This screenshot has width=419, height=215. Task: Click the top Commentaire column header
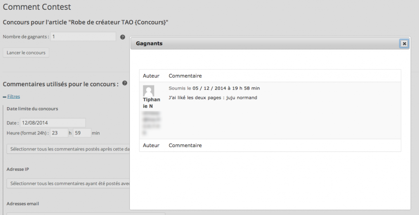click(x=185, y=76)
